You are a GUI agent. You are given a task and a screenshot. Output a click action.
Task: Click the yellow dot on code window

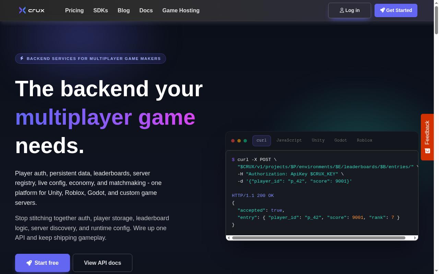239,141
